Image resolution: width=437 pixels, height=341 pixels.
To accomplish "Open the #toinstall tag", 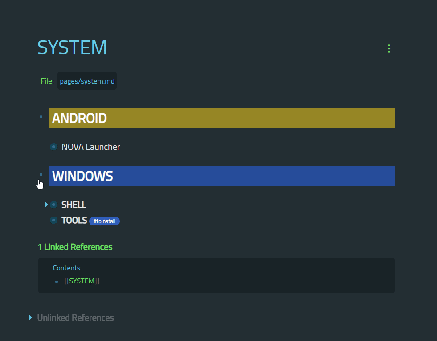I will click(105, 221).
